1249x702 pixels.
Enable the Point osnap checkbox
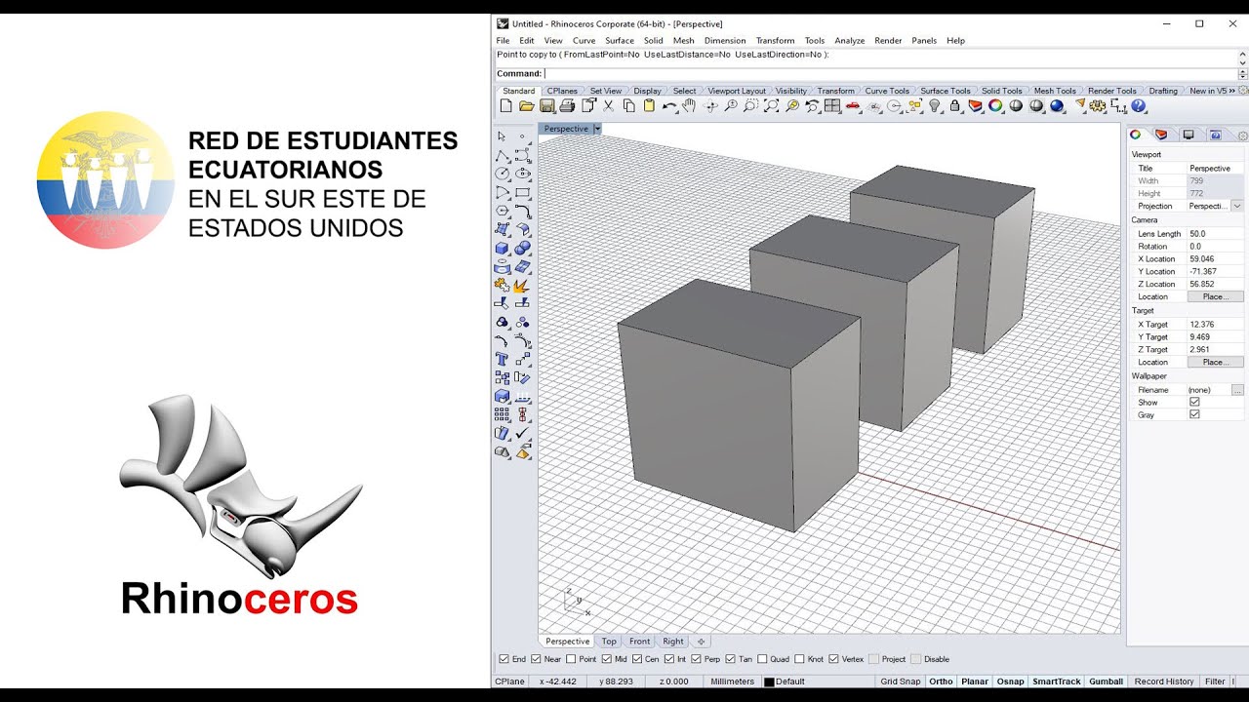click(571, 659)
